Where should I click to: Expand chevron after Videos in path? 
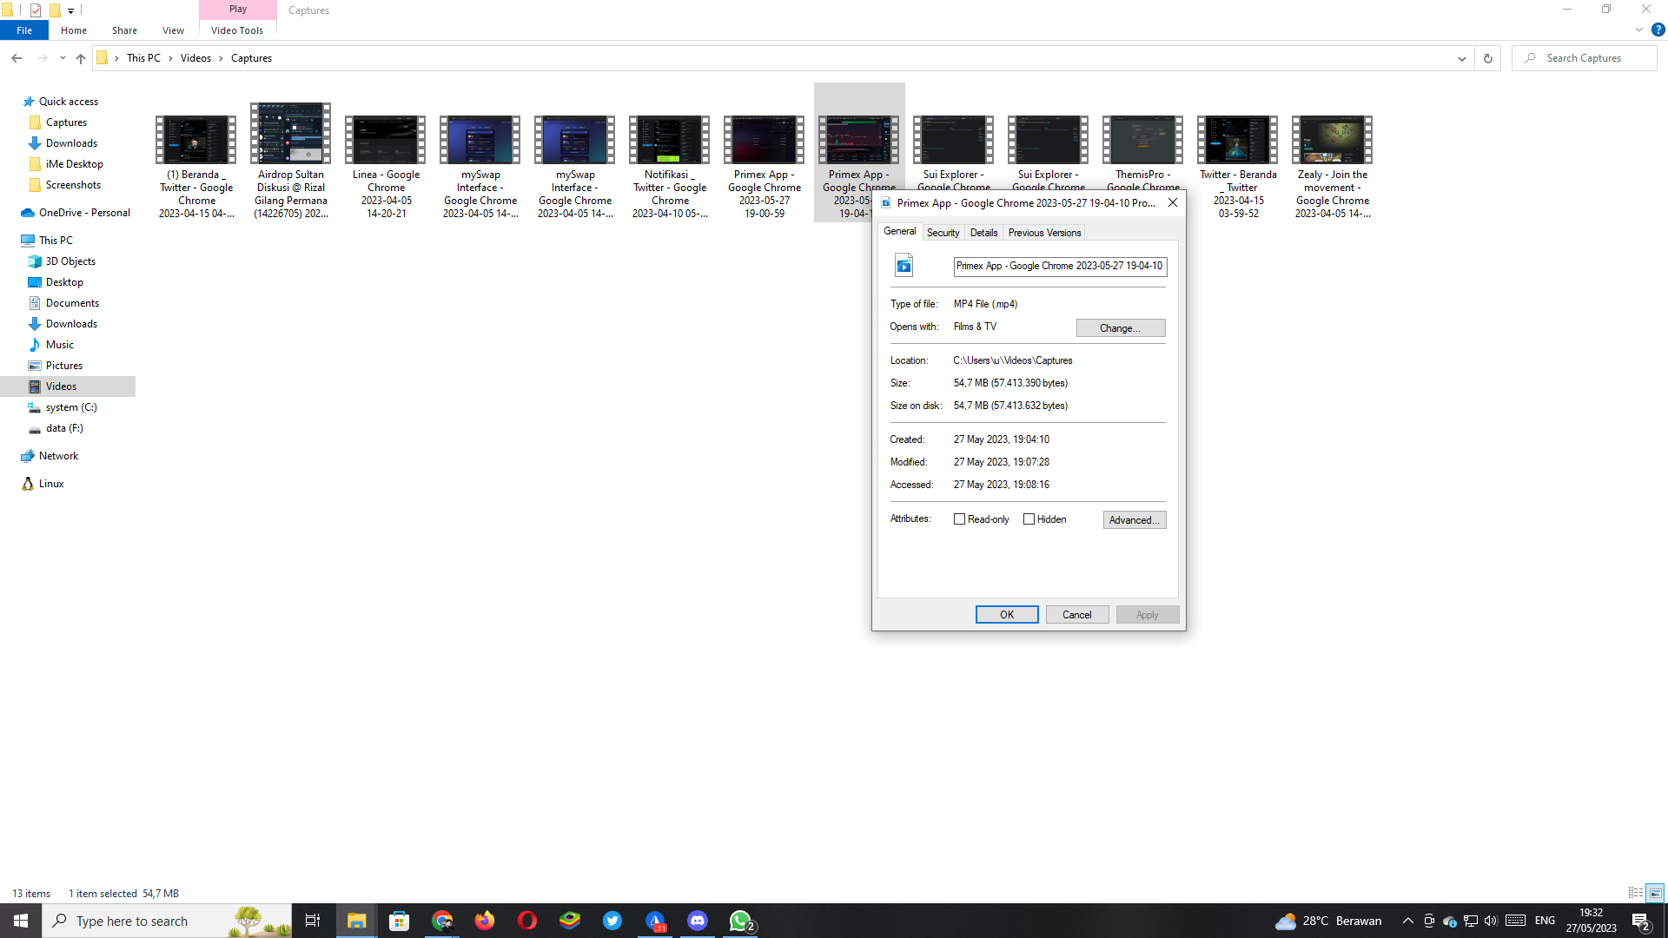click(x=221, y=58)
